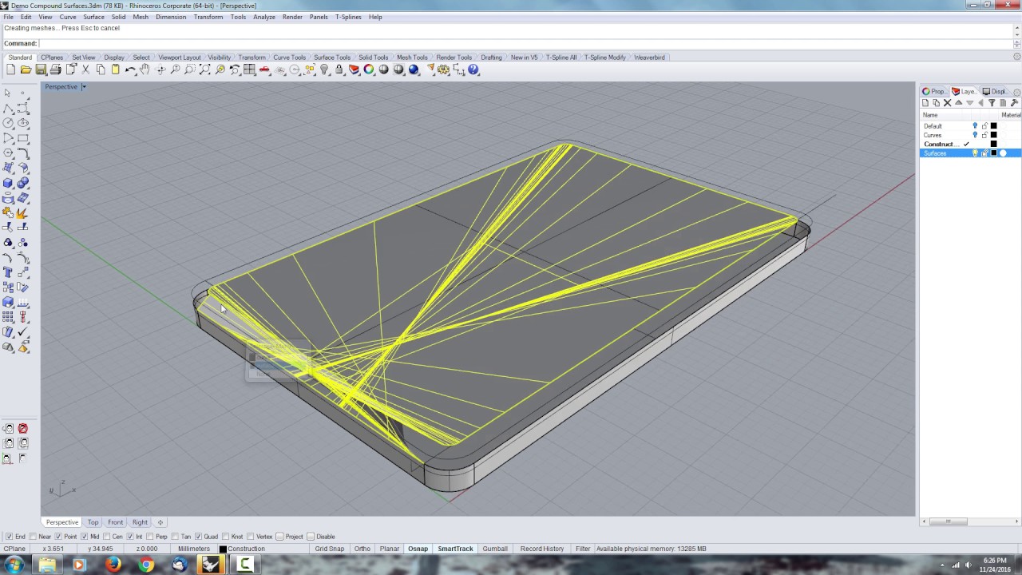
Task: Toggle visibility bulb of Default layer
Action: point(975,126)
